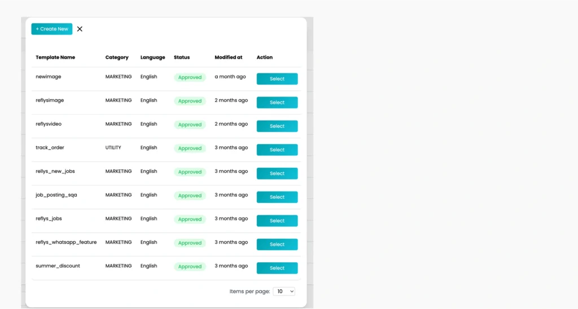Screen dimensions: 578x309
Task: Click the summer_discount template name
Action: coord(58,266)
